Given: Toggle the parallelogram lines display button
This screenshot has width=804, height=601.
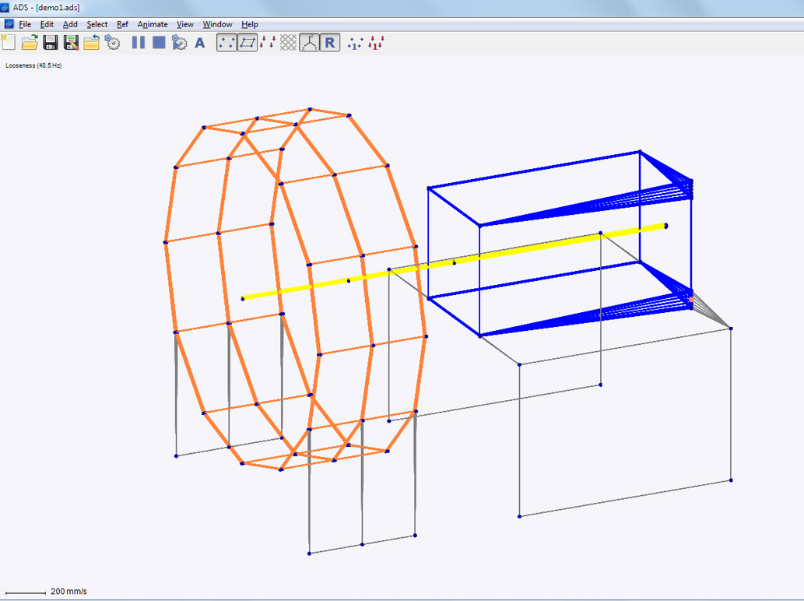Looking at the screenshot, I should (248, 43).
